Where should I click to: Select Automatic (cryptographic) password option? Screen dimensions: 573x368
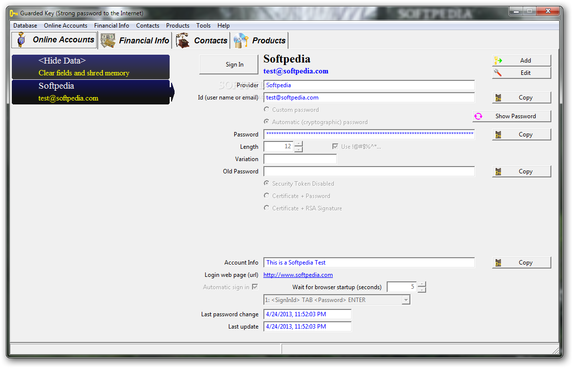[x=267, y=122]
